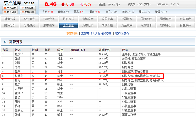196x117 pixels.
Task: Click the name 周亮
Action: 18,102
